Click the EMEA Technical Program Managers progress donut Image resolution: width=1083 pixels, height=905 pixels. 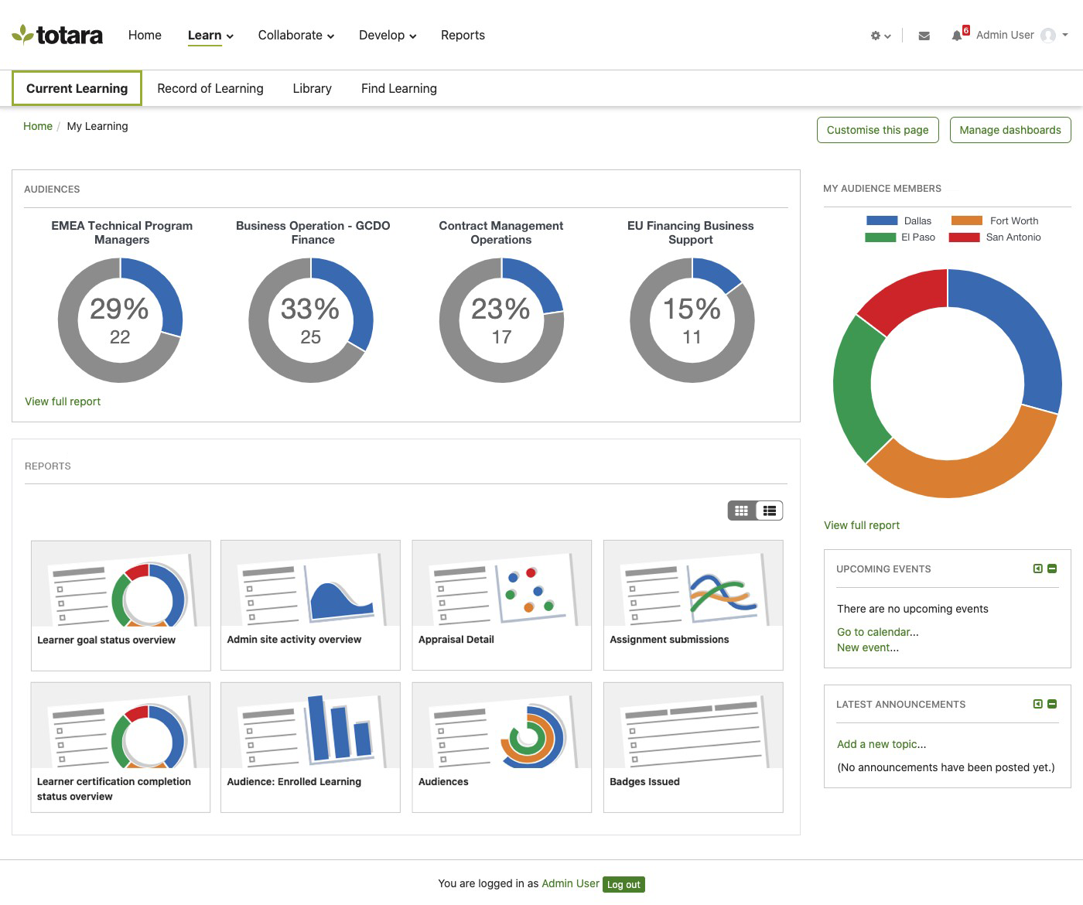pyautogui.click(x=120, y=319)
